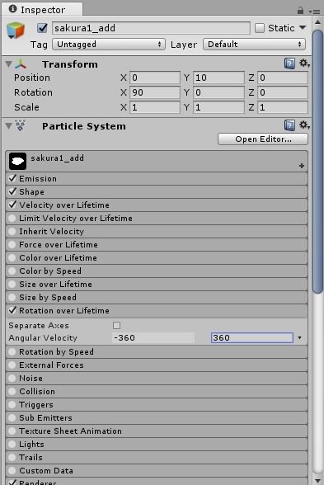Toggle the GameObject active checkbox
Screen dimensions: 324x485
(x=42, y=28)
